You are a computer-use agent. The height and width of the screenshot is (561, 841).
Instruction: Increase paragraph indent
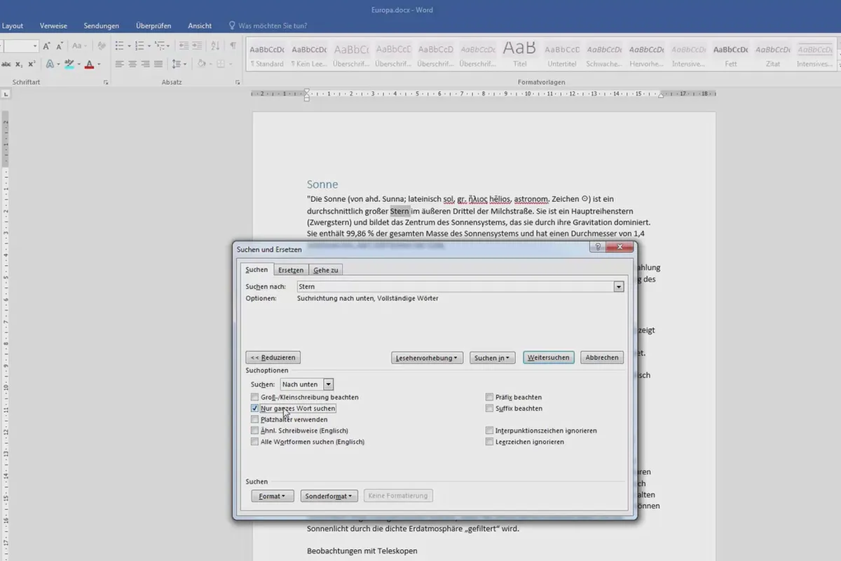pyautogui.click(x=197, y=46)
